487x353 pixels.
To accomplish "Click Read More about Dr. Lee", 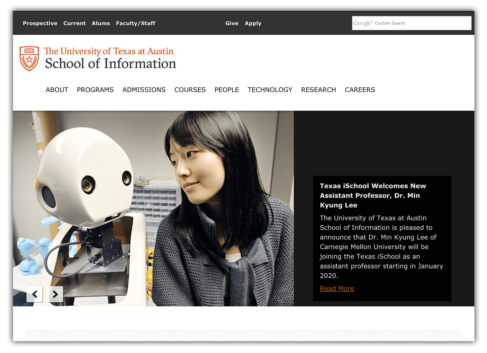I will [x=337, y=289].
